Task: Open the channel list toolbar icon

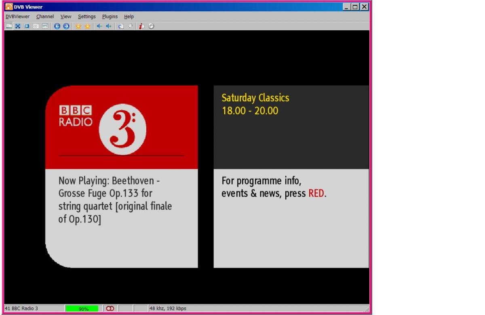Action: pos(121,26)
